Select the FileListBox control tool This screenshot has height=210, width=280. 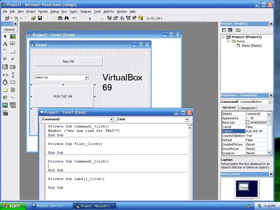pos(13,90)
